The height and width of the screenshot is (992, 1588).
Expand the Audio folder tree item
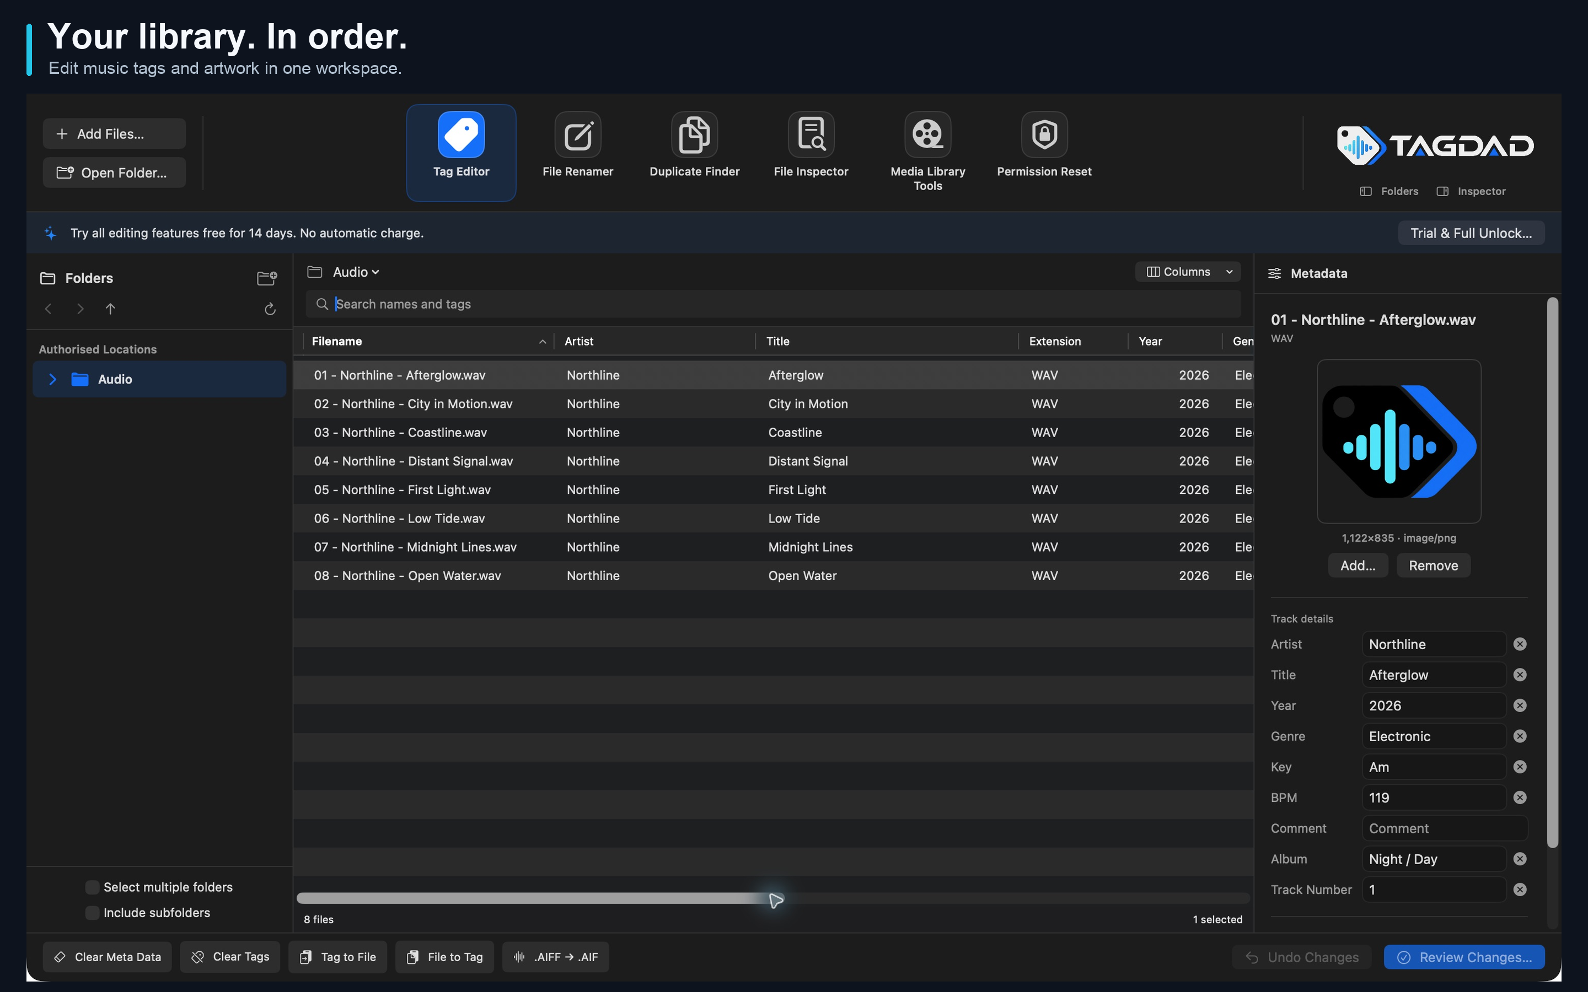(x=52, y=379)
